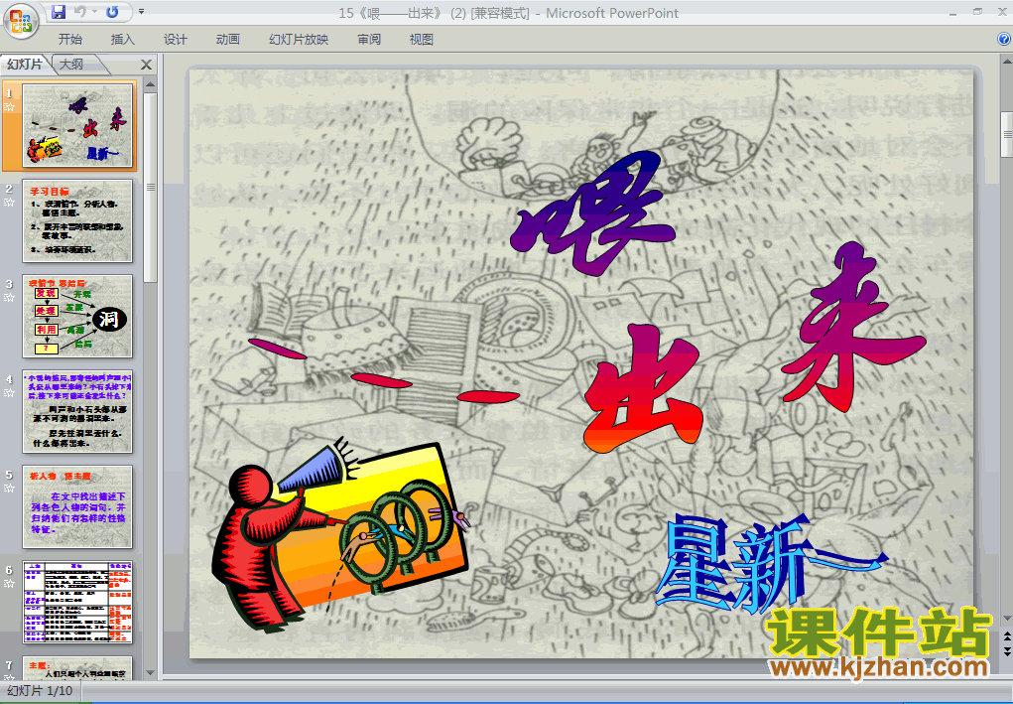
Task: Play animation star icon for slide 4
Action: coord(9,393)
